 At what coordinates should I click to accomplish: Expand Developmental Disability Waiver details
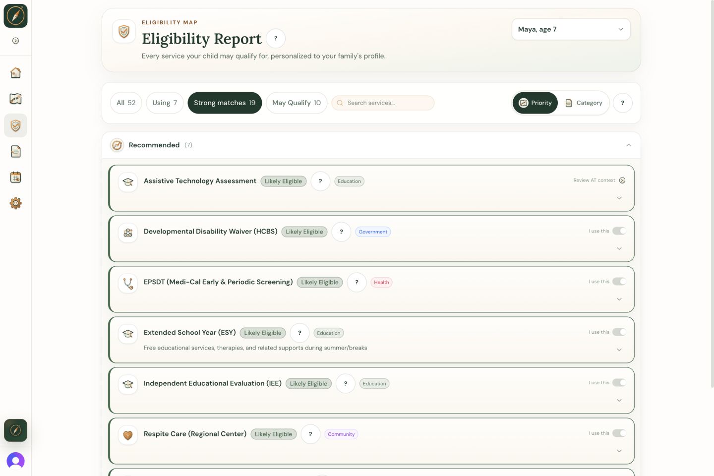pos(619,249)
